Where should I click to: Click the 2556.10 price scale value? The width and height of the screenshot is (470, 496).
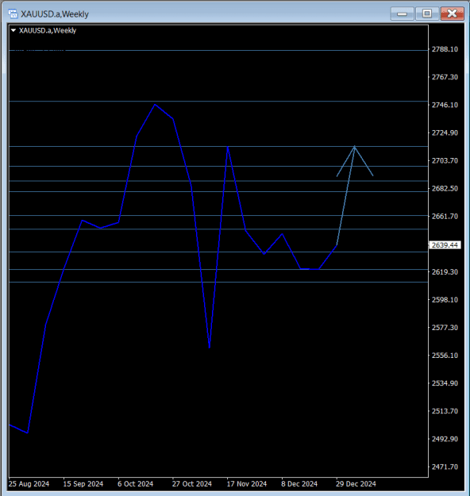pyautogui.click(x=445, y=356)
